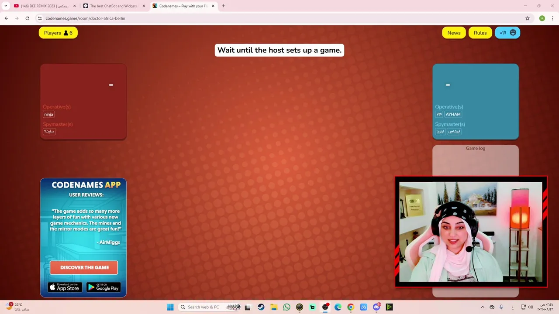Select the ninja operative tag in red team
The height and width of the screenshot is (314, 559).
click(x=48, y=114)
